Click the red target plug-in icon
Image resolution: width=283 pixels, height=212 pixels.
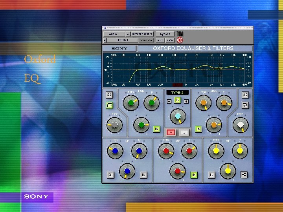click(x=180, y=40)
